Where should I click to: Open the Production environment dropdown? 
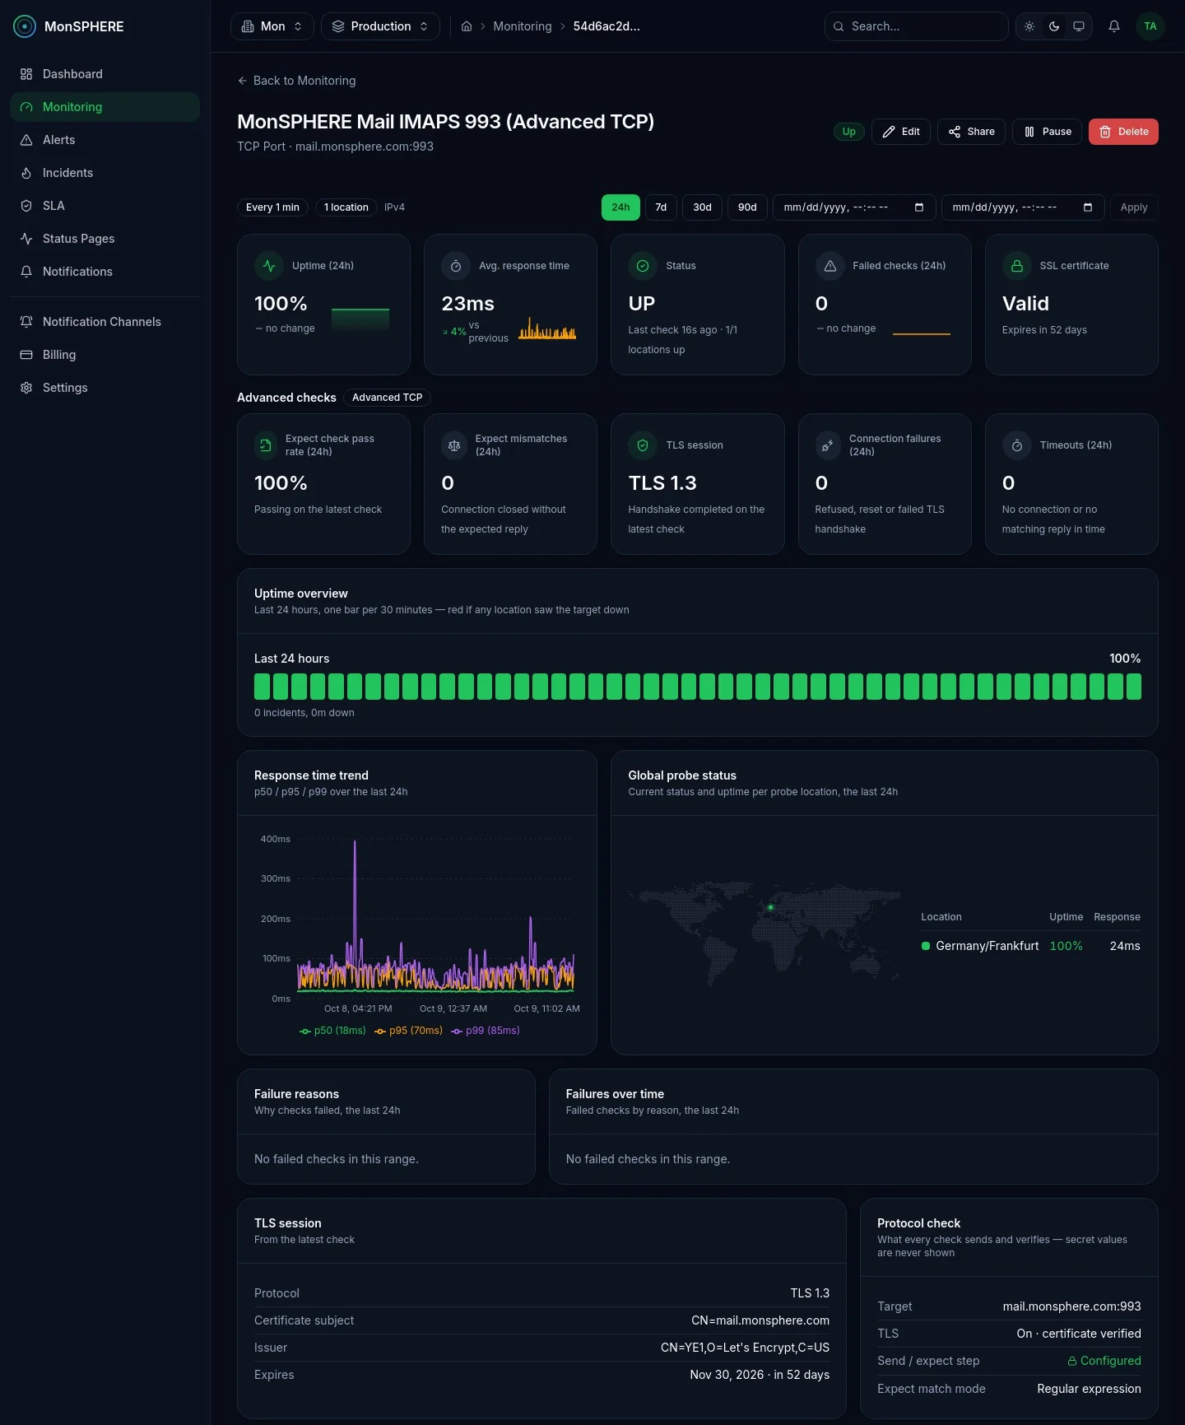(x=380, y=26)
